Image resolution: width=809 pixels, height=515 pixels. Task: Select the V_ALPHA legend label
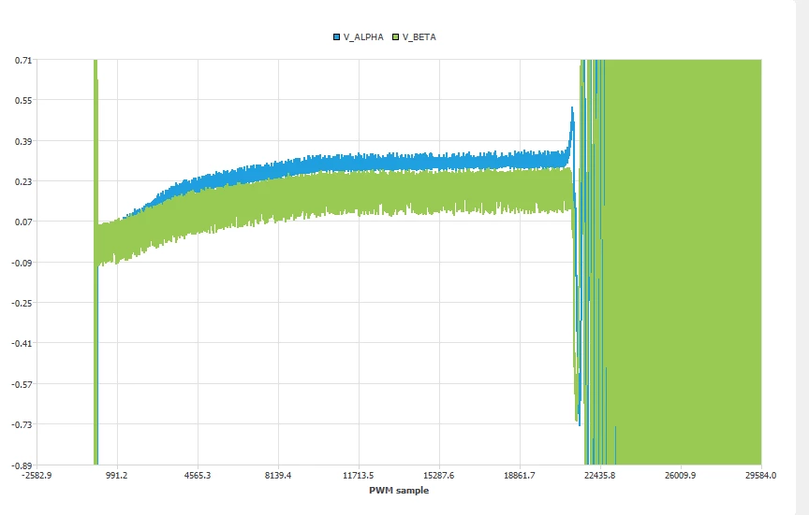click(363, 37)
